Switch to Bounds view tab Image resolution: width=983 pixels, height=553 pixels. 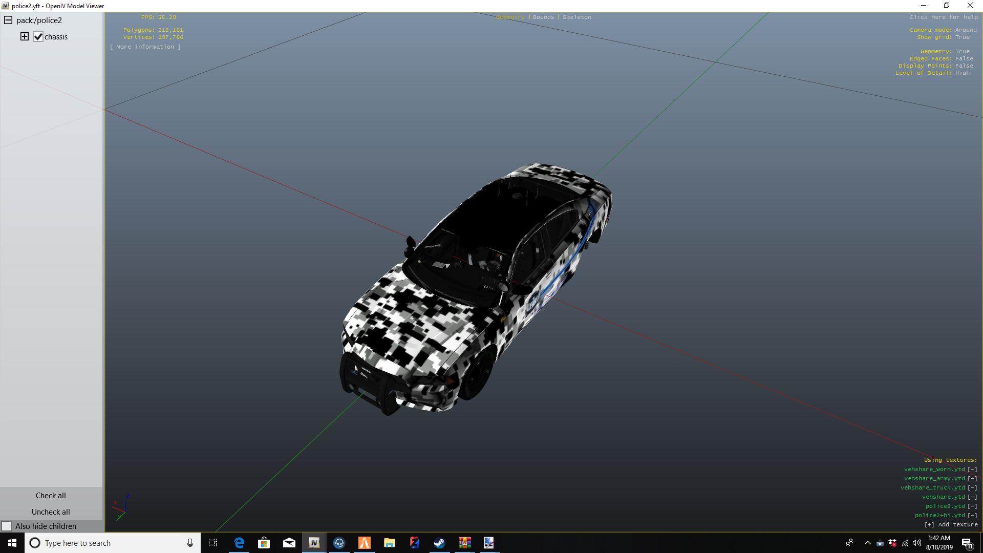[x=543, y=17]
